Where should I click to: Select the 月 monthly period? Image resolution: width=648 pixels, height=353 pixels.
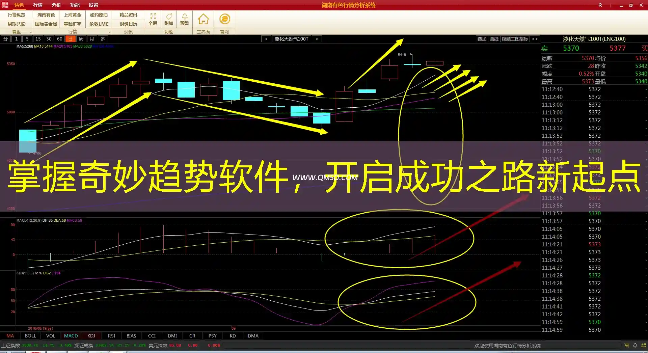[92, 39]
